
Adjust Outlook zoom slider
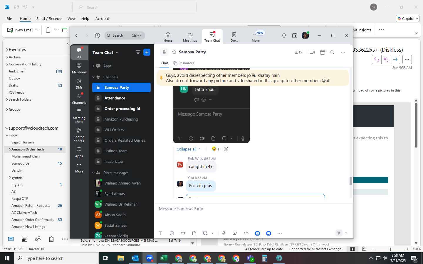pyautogui.click(x=390, y=249)
